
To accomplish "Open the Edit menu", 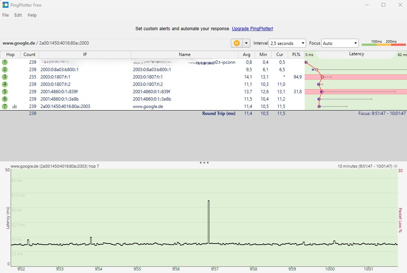I will click(18, 15).
